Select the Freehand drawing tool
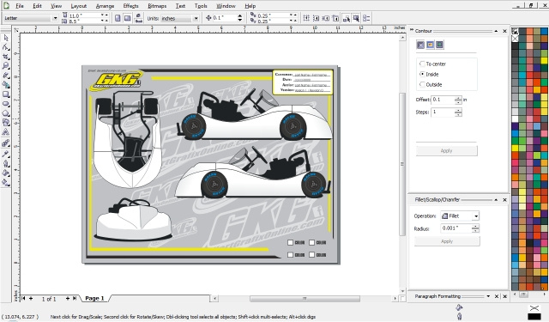 click(6, 76)
